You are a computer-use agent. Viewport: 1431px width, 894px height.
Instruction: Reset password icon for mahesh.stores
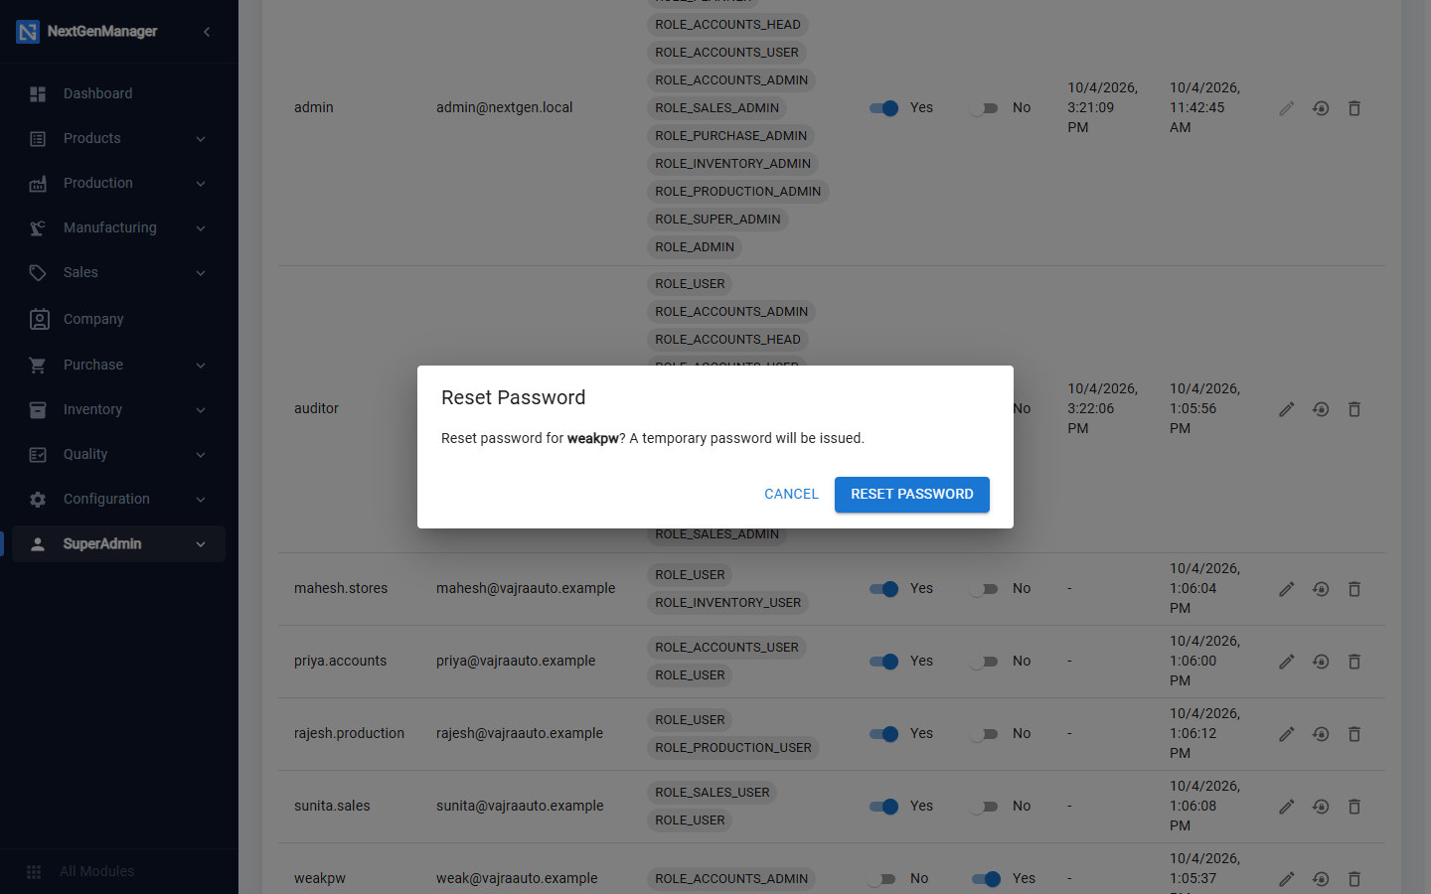(1321, 589)
